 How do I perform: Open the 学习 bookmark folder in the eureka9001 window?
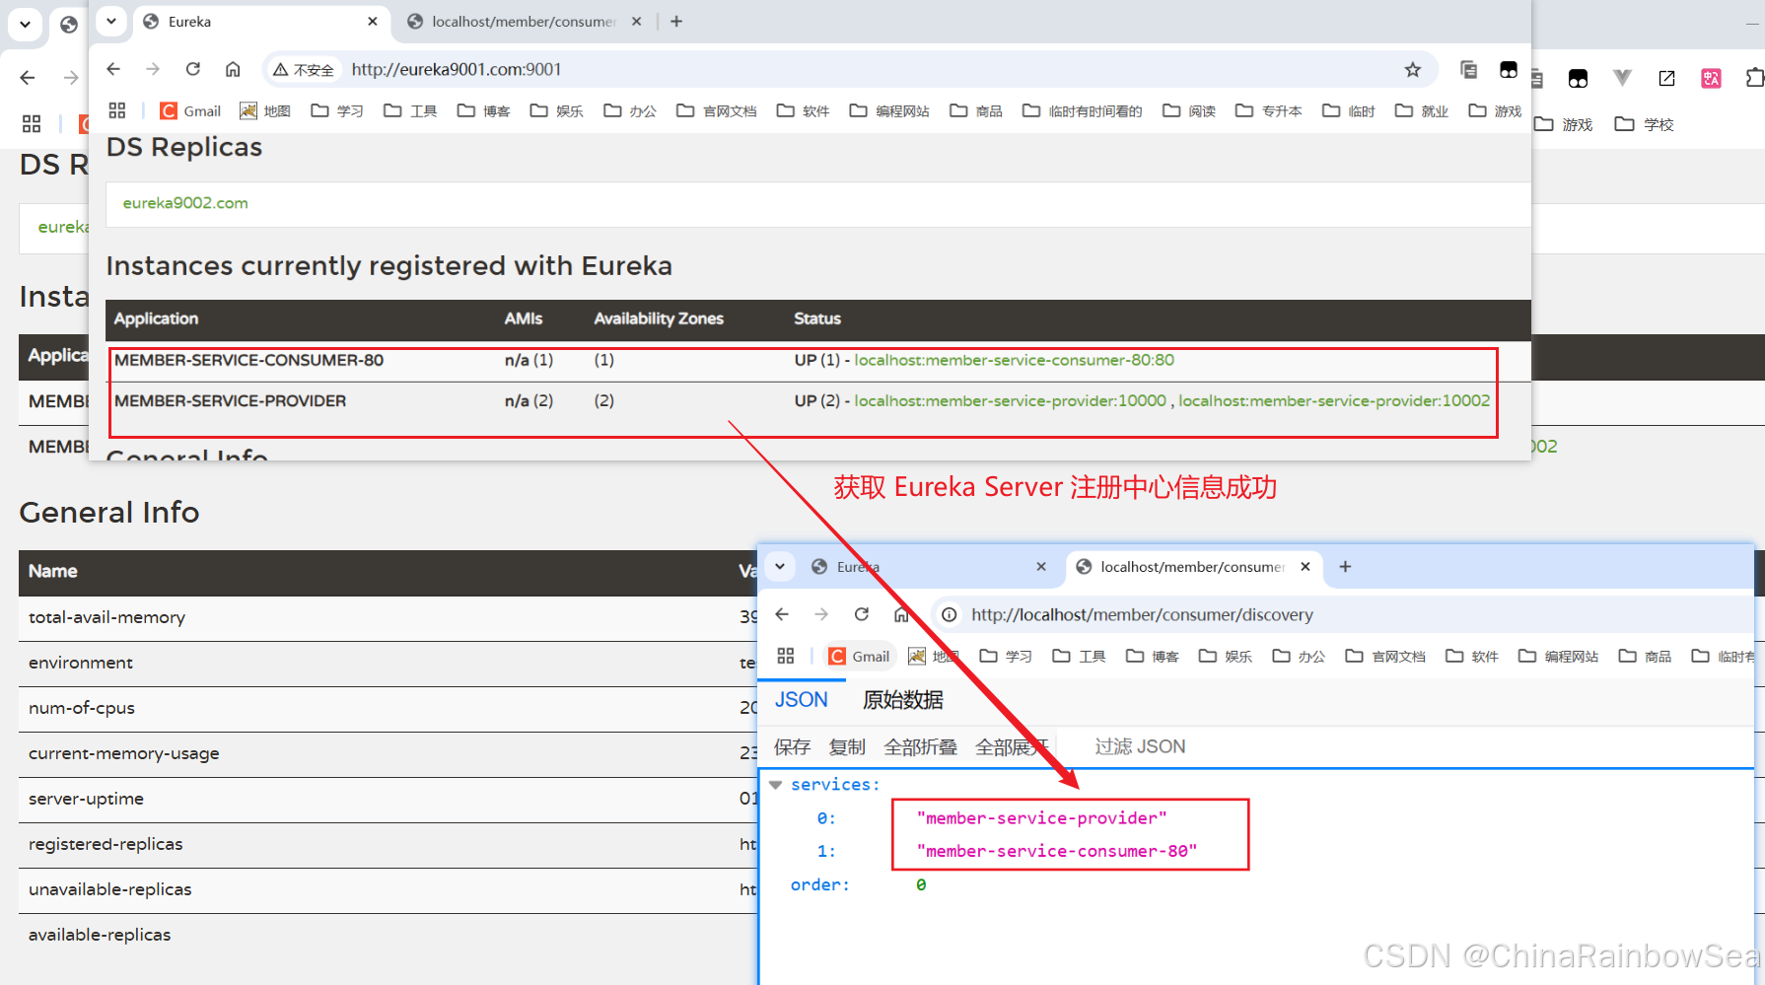point(337,110)
